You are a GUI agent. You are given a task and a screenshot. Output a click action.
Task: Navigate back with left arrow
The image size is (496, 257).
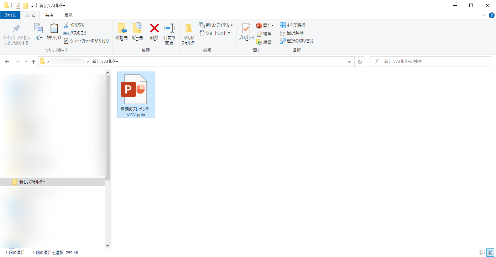point(7,62)
